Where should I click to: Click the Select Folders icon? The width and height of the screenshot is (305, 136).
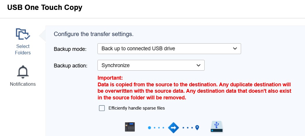pos(23,34)
